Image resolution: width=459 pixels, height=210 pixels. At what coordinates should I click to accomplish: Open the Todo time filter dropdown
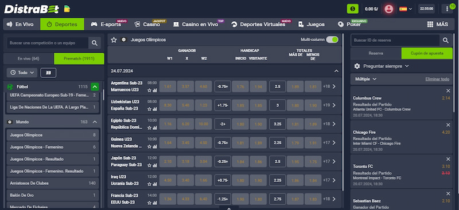coord(22,73)
